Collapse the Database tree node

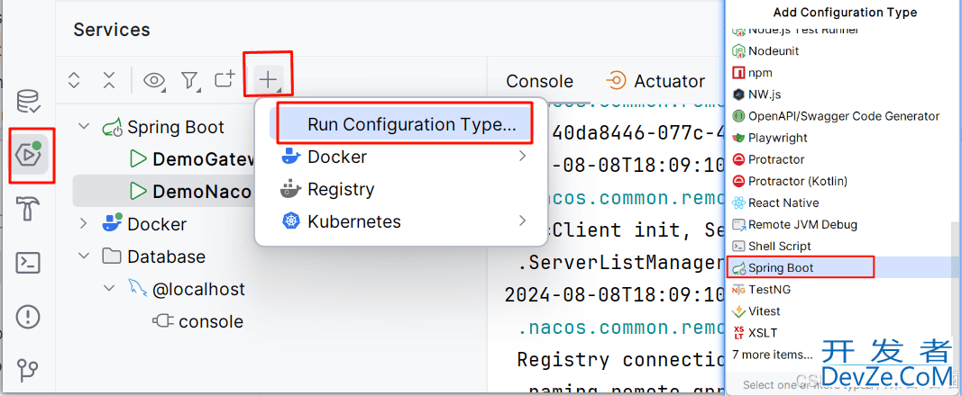tap(84, 256)
